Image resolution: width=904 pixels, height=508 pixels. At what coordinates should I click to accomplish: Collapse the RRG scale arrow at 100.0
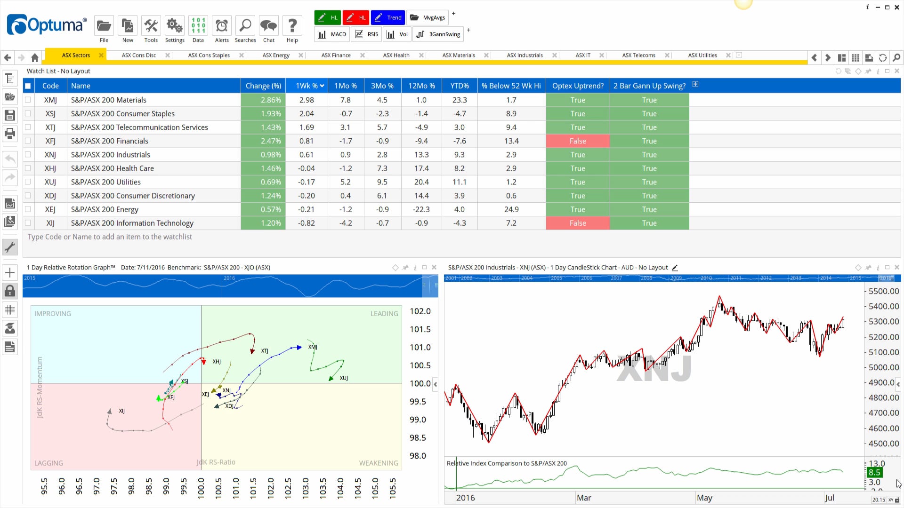click(435, 384)
